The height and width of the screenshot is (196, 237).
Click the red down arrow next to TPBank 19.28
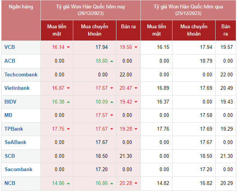pyautogui.click(x=135, y=129)
